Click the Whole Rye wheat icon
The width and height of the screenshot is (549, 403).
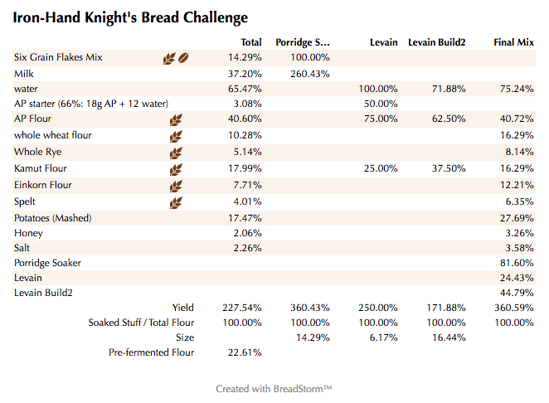176,153
